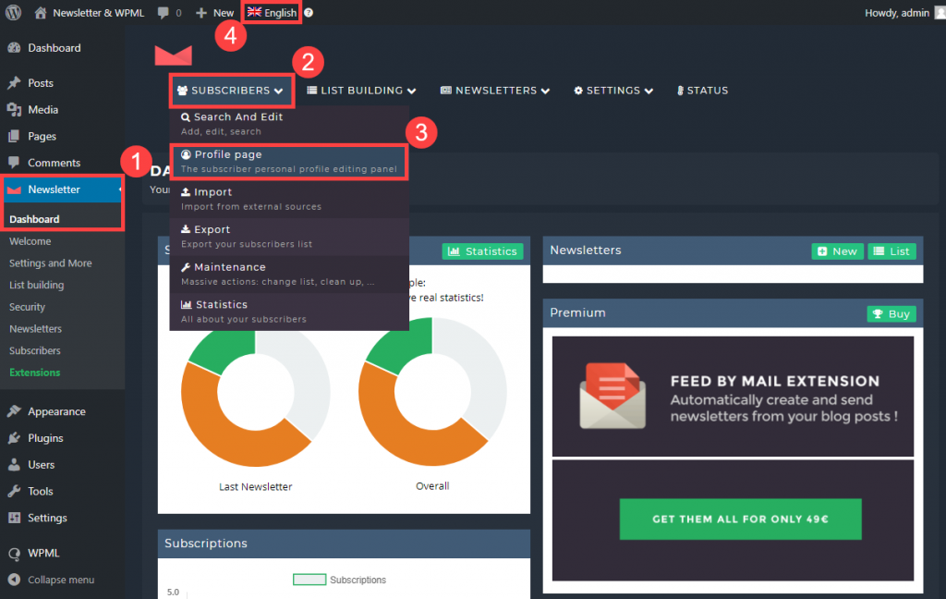The height and width of the screenshot is (599, 946).
Task: Select Profile page menu entry
Action: click(289, 161)
